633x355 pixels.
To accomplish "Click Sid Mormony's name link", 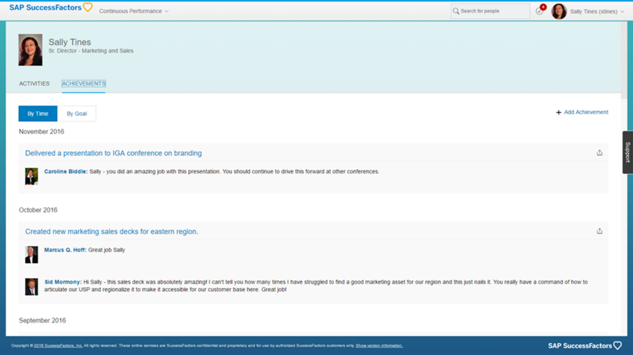I will tap(63, 282).
